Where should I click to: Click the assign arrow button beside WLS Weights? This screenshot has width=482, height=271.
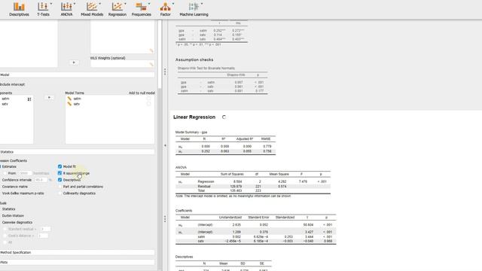[x=74, y=62]
